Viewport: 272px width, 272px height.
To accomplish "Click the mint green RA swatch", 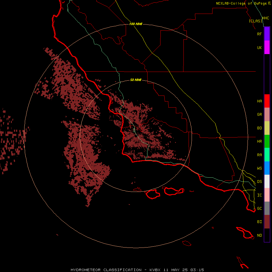I will (x=267, y=155).
